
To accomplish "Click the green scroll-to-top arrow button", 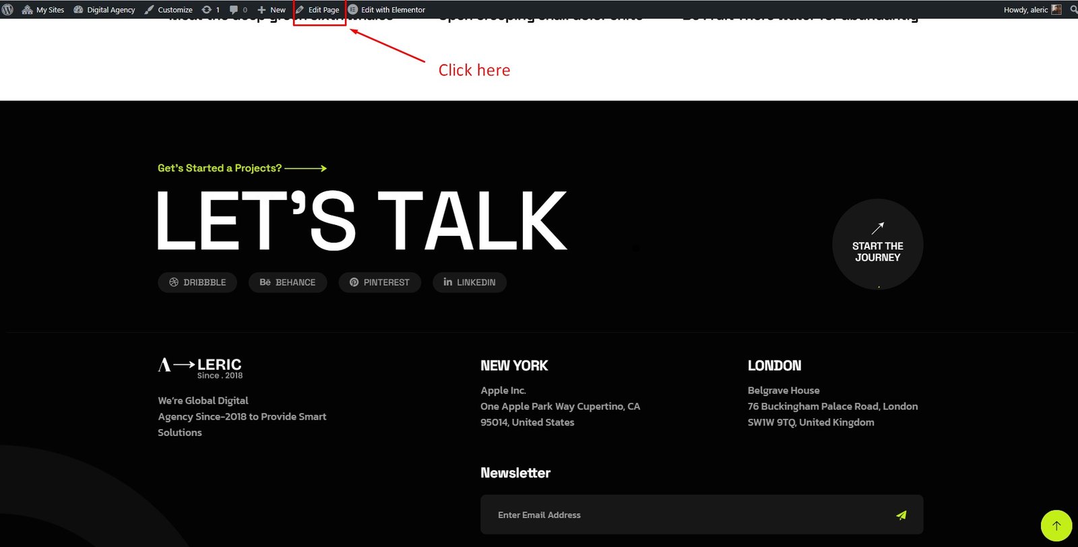I will (1056, 525).
